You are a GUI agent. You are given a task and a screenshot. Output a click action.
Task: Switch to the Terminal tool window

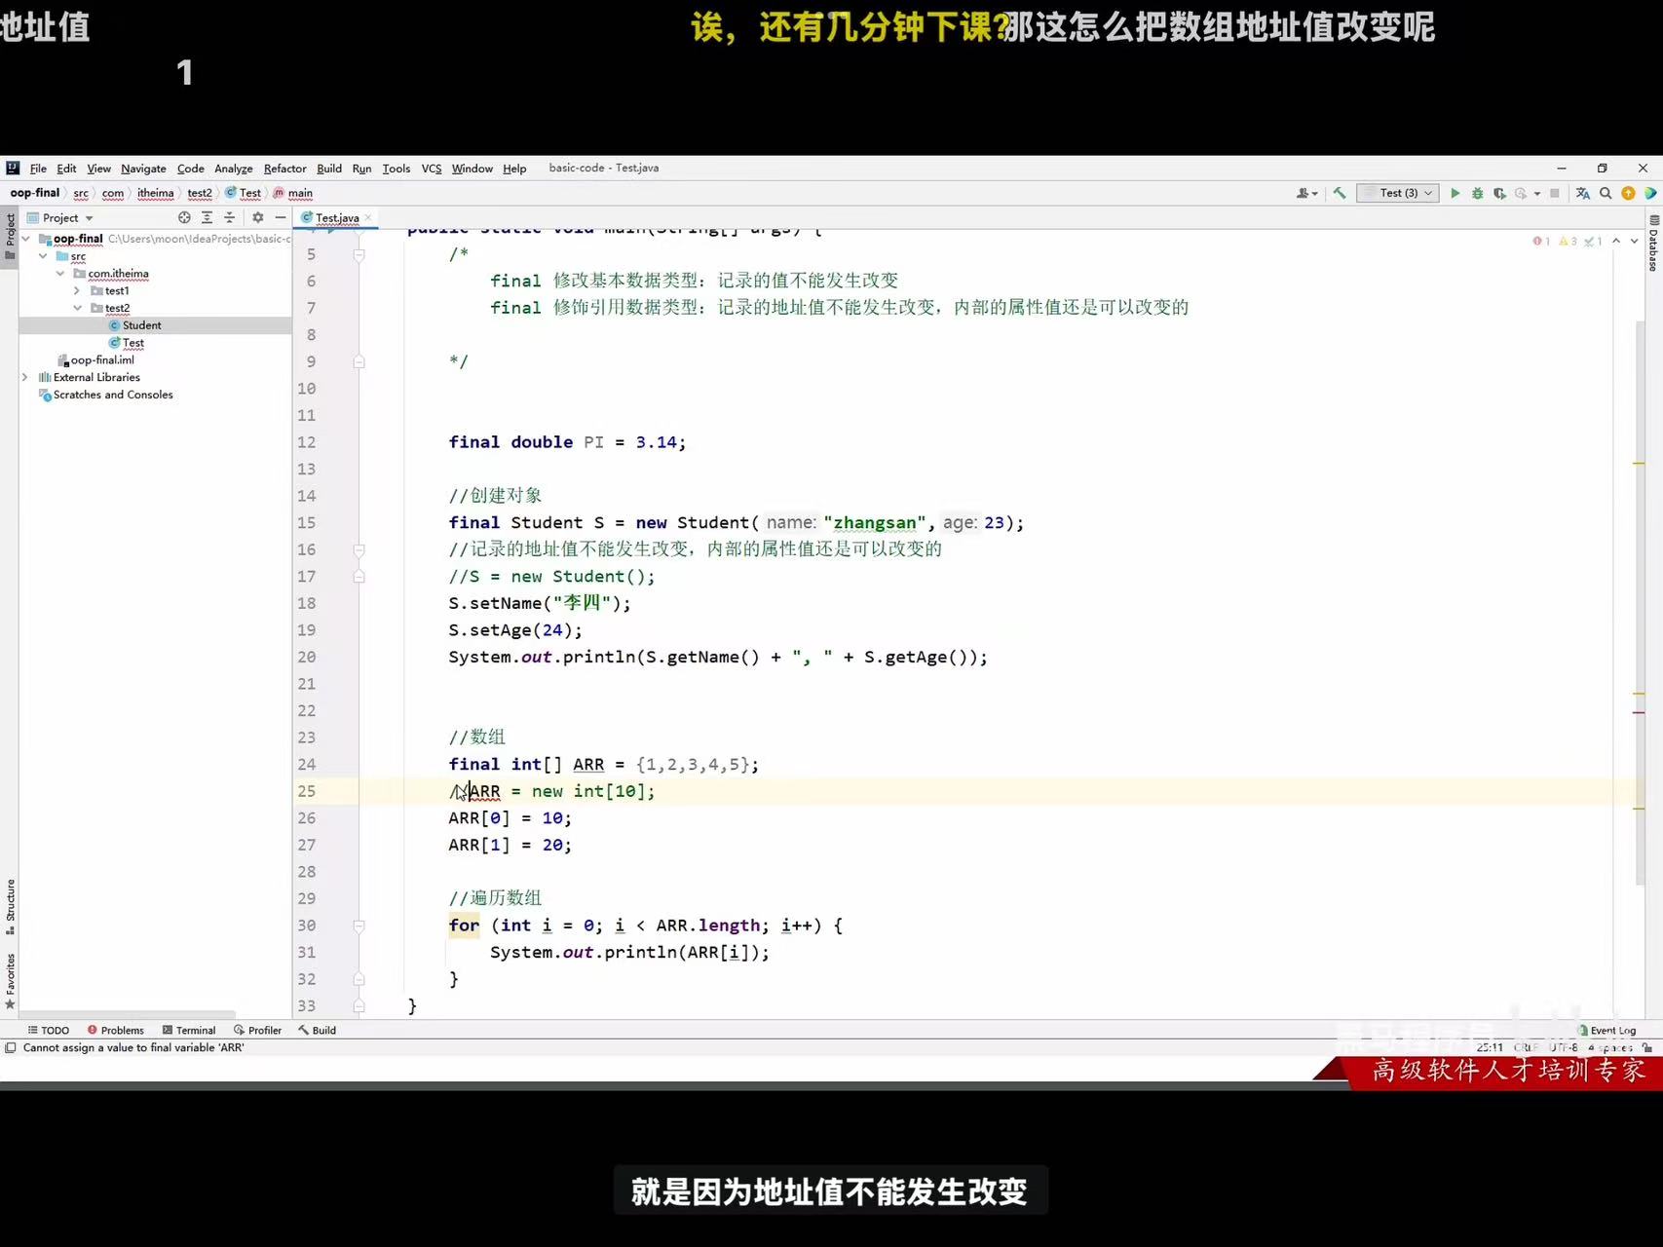click(x=195, y=1030)
